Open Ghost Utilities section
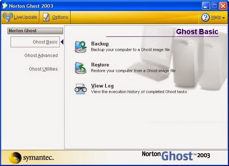The width and height of the screenshot is (229, 166). coord(43,69)
